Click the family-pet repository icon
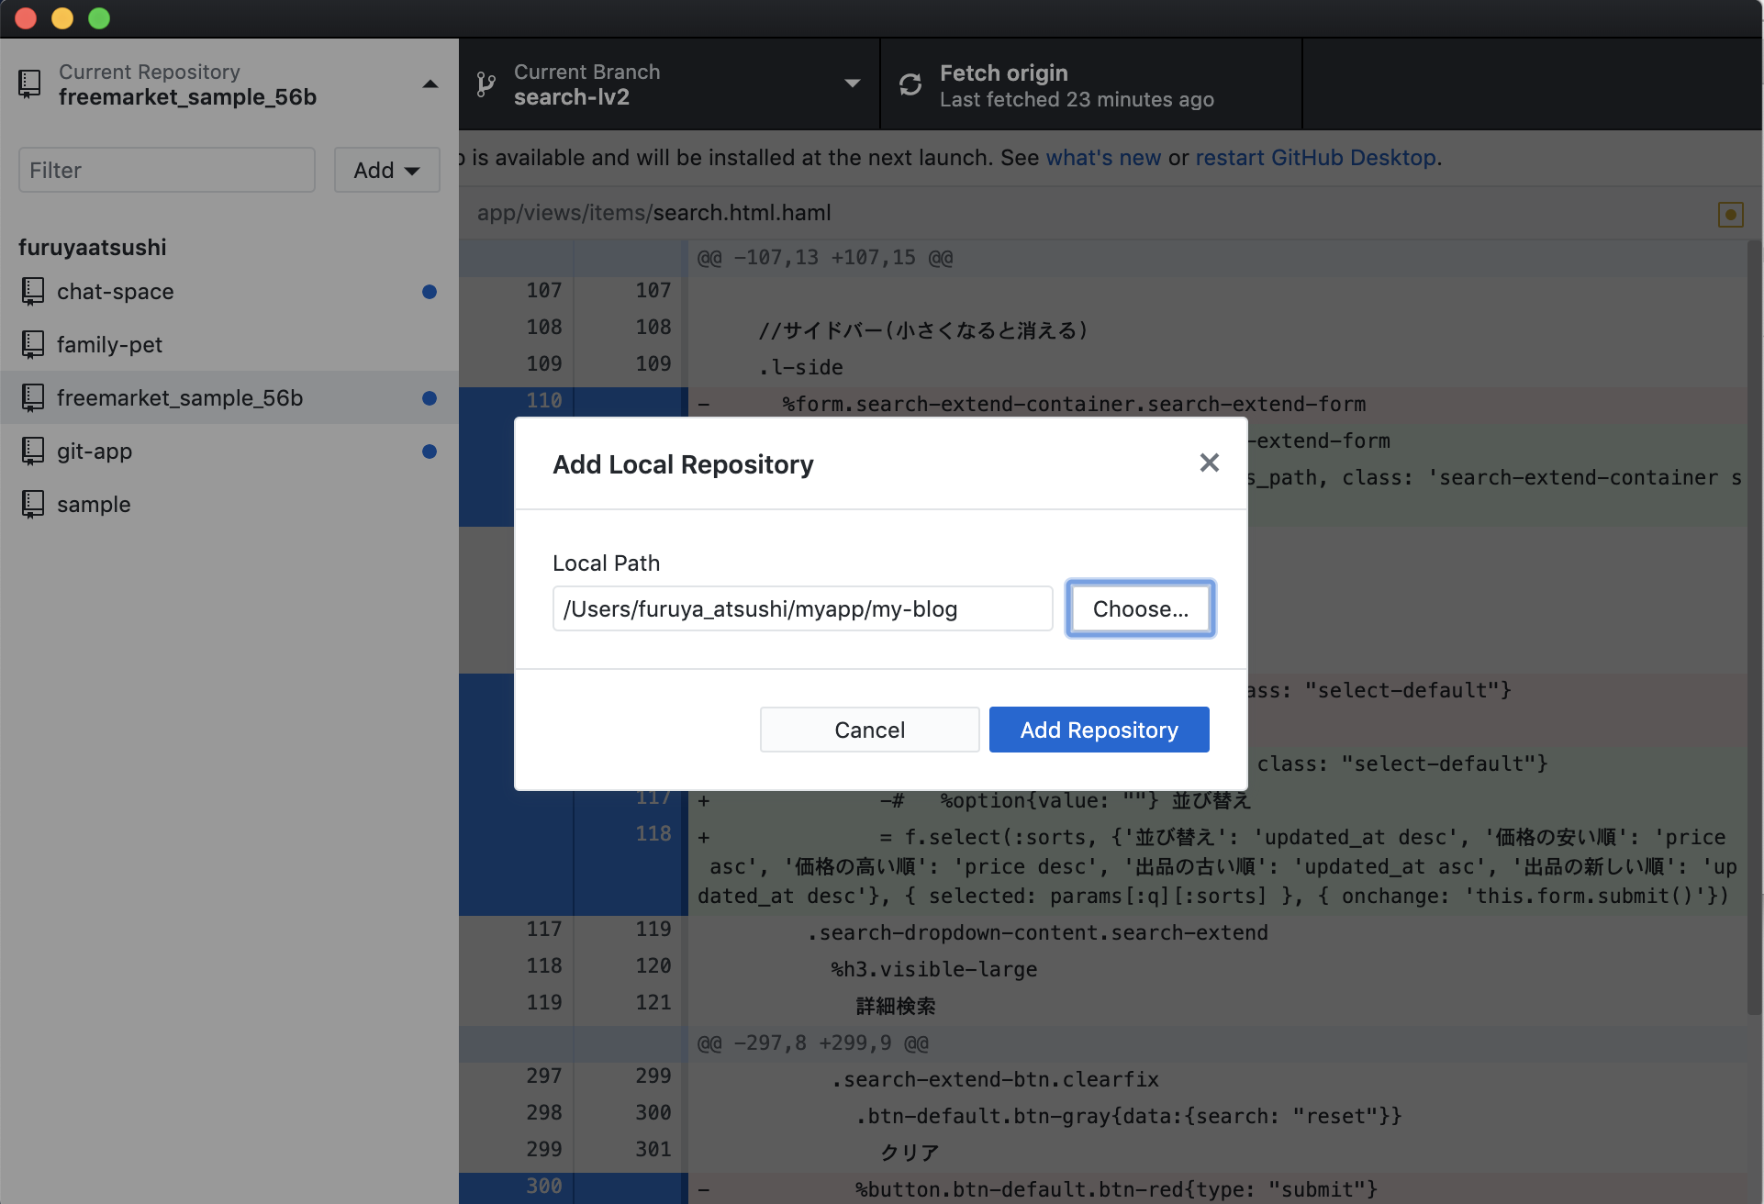 click(34, 343)
